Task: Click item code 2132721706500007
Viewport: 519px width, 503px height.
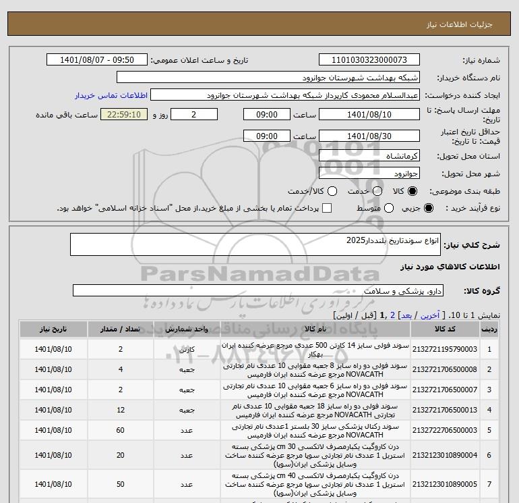Action: (x=445, y=390)
